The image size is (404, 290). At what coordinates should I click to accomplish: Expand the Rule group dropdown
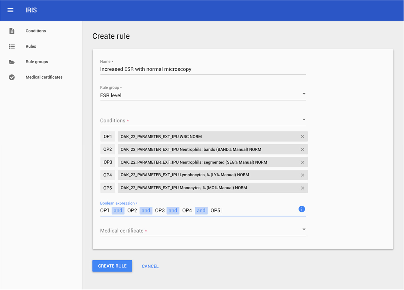304,94
